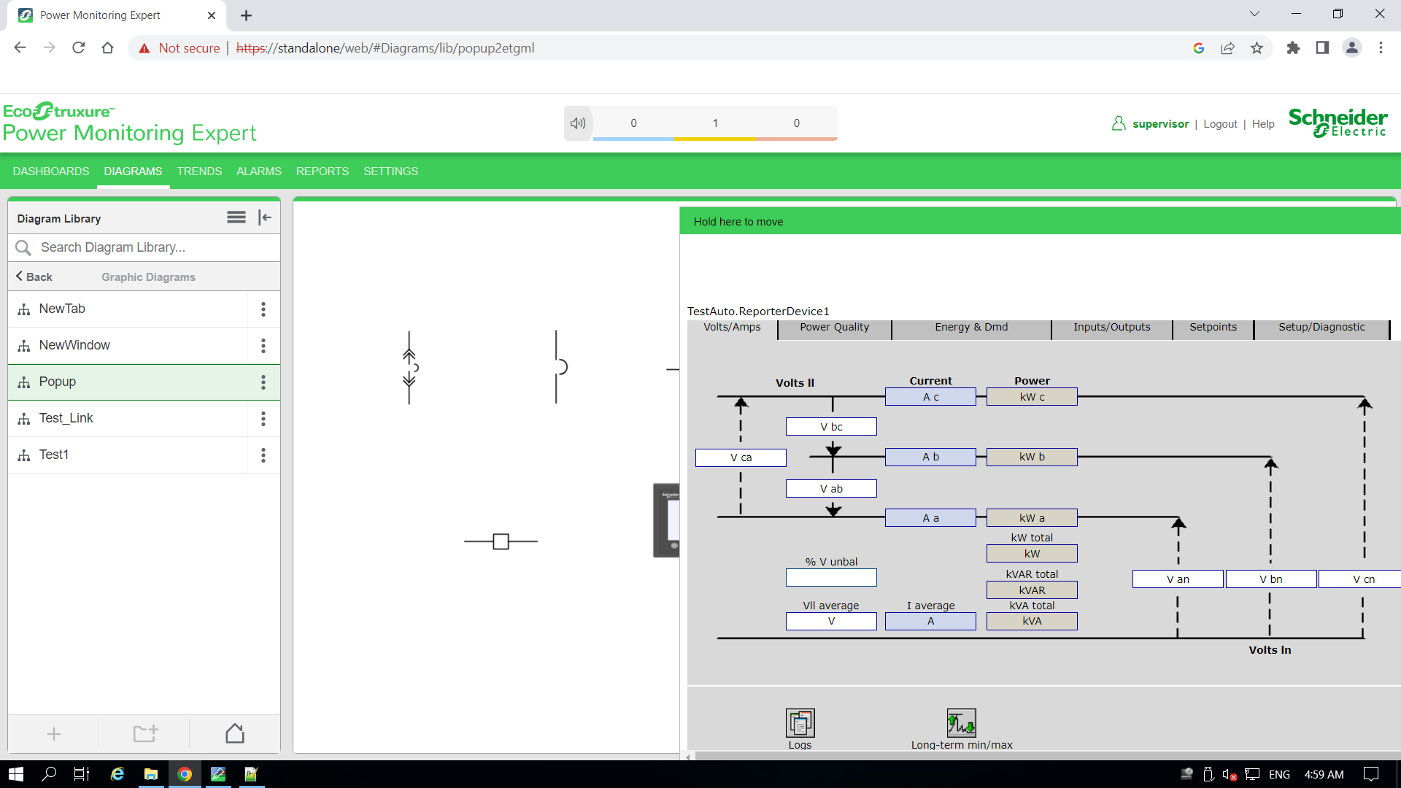Click the Logout link
Image resolution: width=1401 pixels, height=788 pixels.
point(1220,124)
